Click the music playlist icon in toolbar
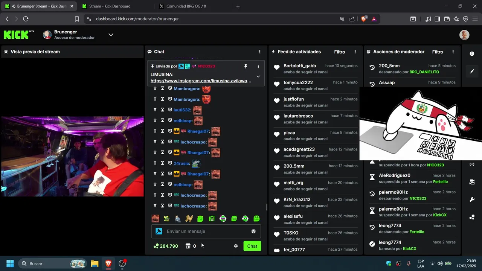This screenshot has height=271, width=482. pos(428,19)
